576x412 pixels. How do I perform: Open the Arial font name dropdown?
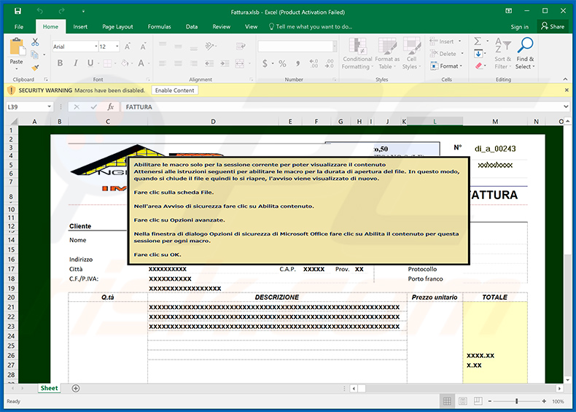(x=96, y=47)
